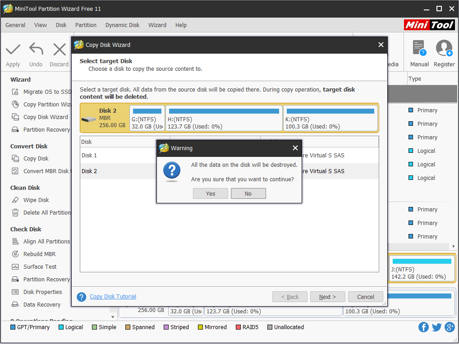This screenshot has height=344, width=459.
Task: Click the Register user icon
Action: coord(444,48)
